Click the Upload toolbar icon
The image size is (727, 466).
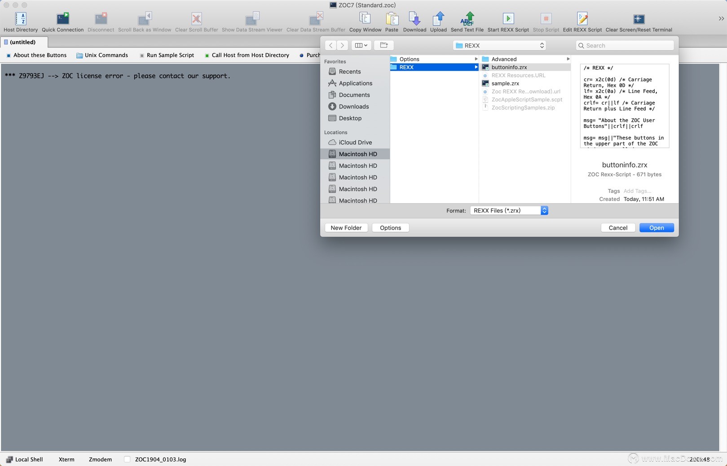pyautogui.click(x=438, y=18)
